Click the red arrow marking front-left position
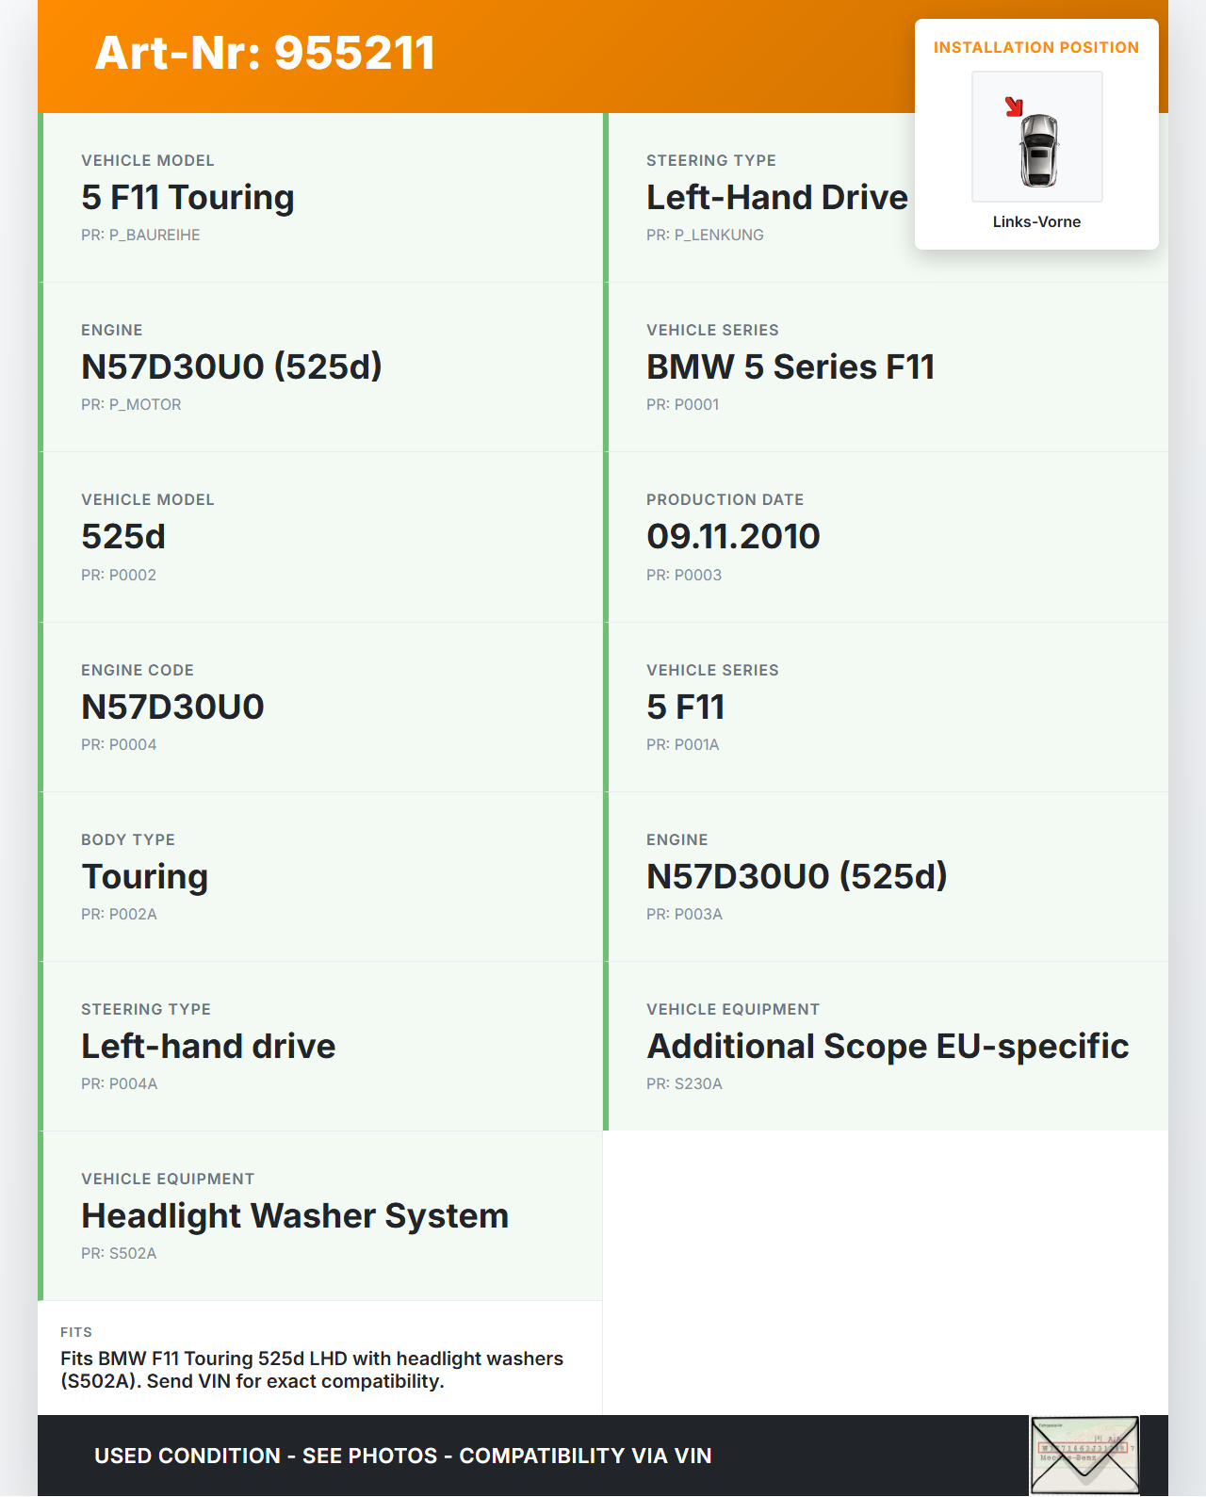1206x1497 pixels. 1014,106
